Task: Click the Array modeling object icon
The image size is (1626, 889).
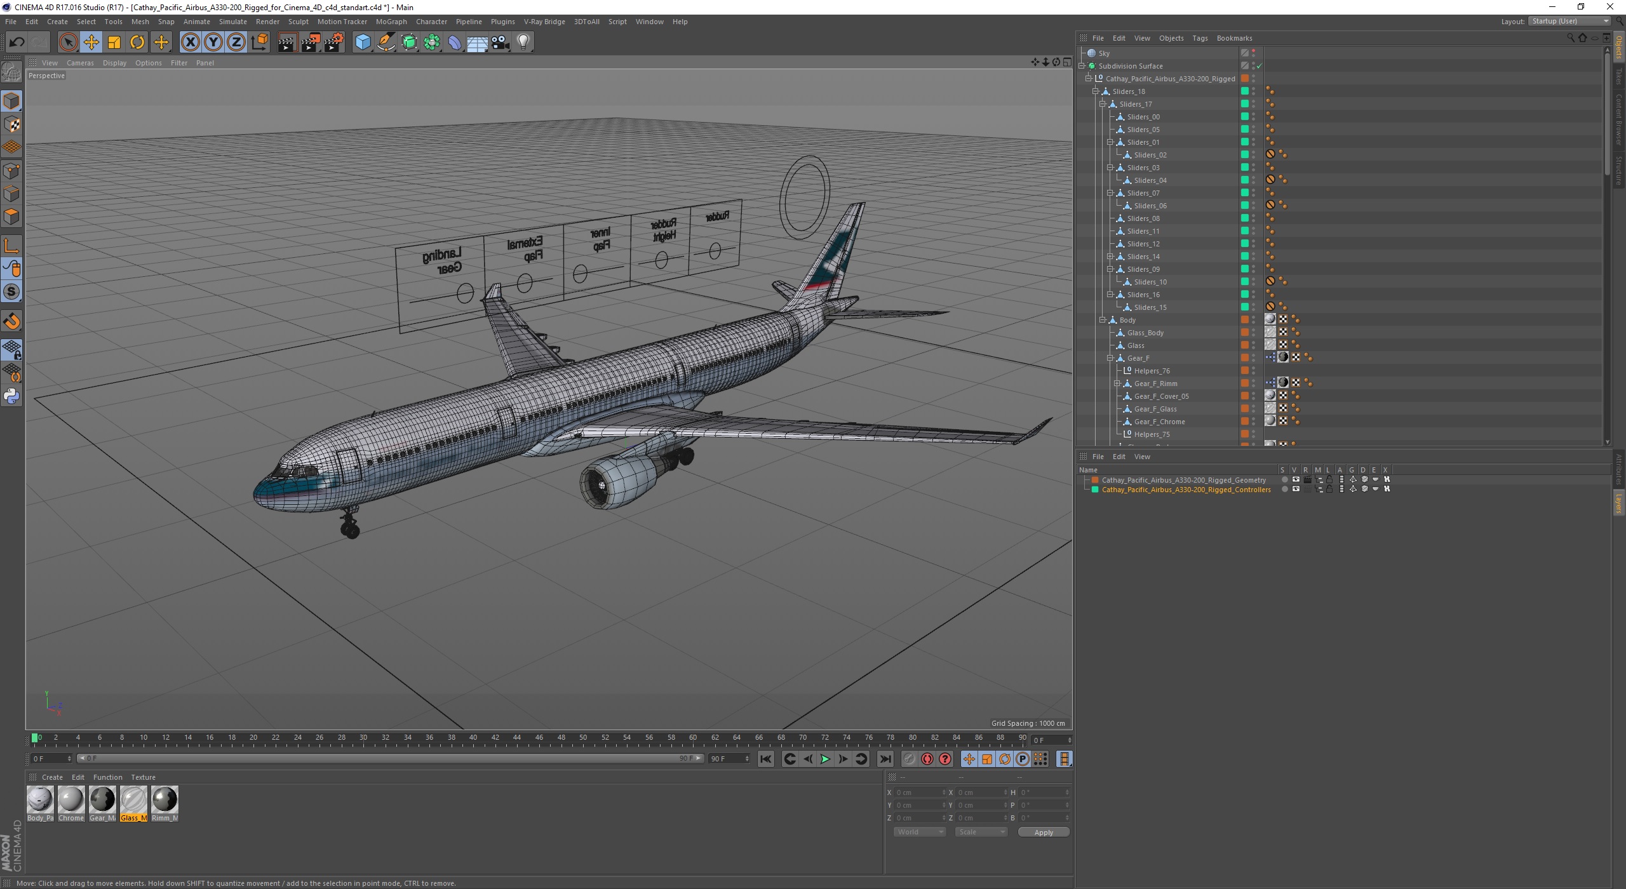Action: pyautogui.click(x=432, y=43)
